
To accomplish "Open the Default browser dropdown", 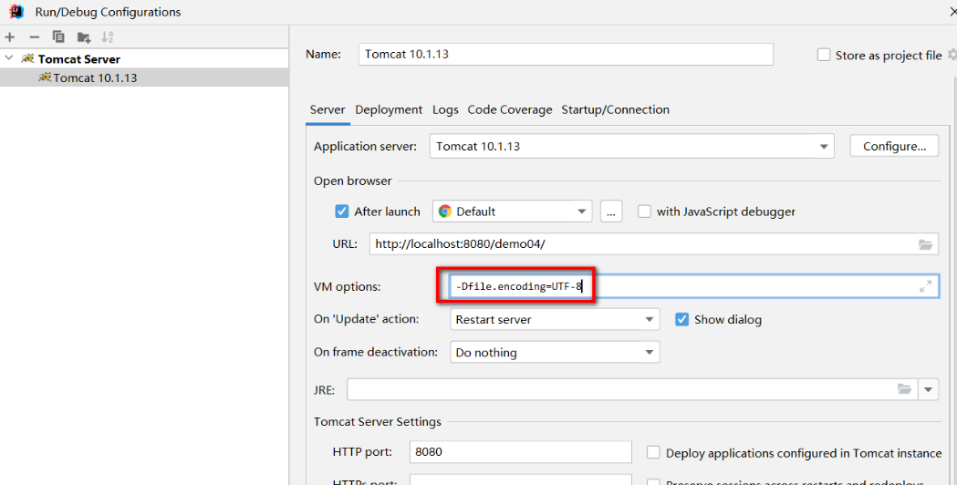I will coord(512,212).
